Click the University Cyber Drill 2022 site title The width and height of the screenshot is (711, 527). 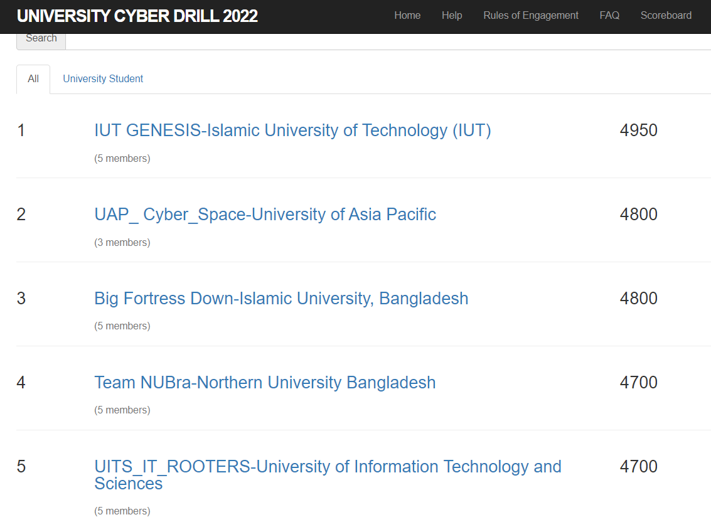(x=137, y=16)
